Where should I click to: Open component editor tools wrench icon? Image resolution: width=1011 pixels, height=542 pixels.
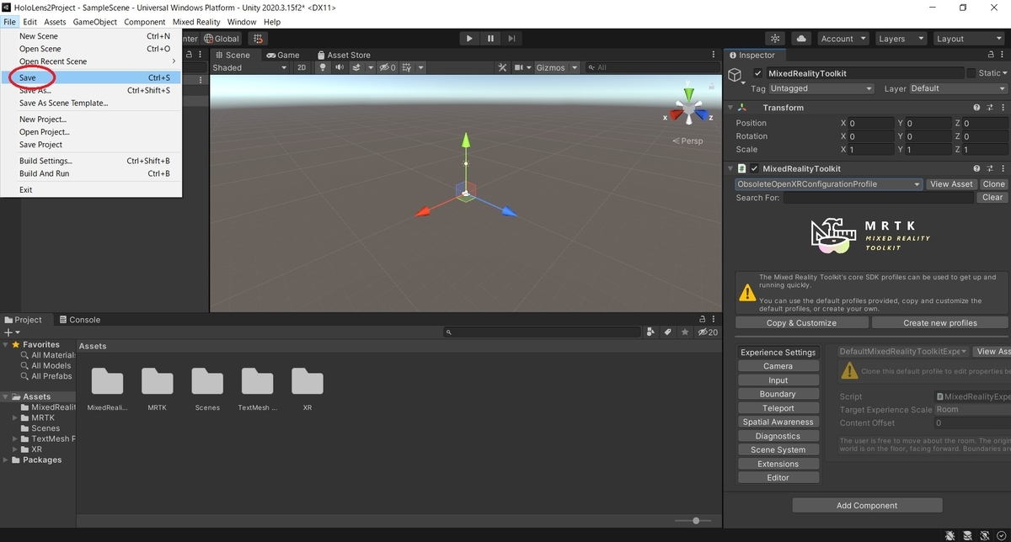coord(502,67)
